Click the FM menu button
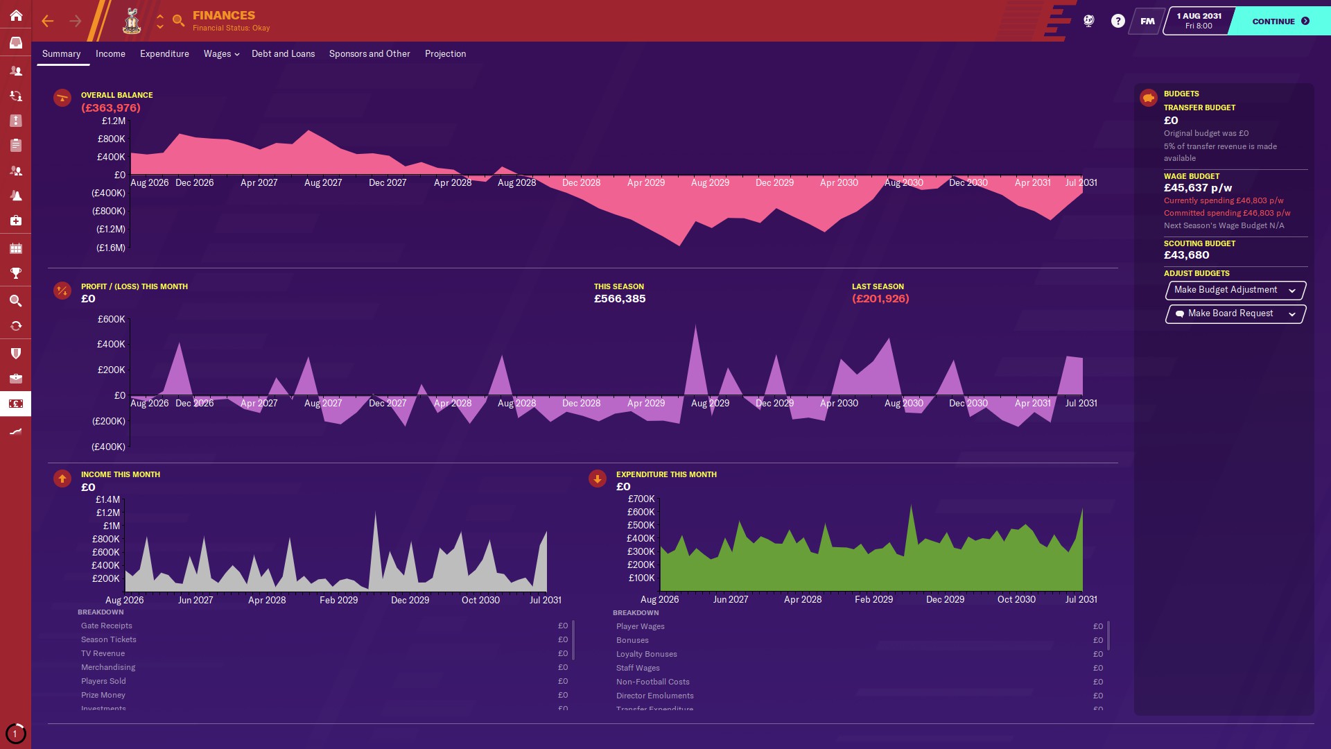This screenshot has height=749, width=1331. coord(1147,21)
